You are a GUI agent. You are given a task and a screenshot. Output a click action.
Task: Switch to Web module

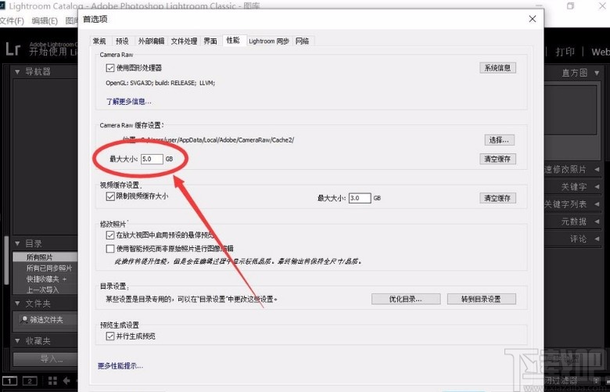[x=601, y=52]
